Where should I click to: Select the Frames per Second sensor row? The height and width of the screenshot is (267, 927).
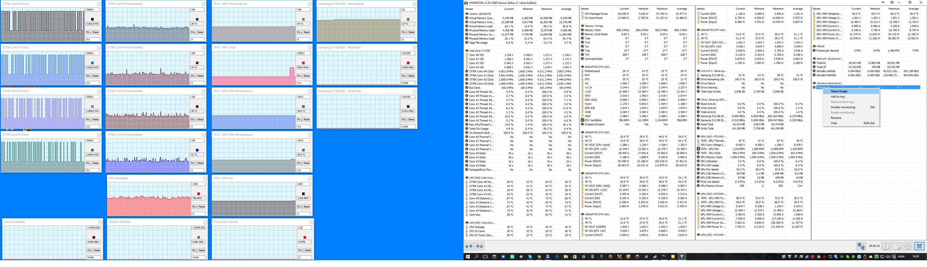pos(866,51)
